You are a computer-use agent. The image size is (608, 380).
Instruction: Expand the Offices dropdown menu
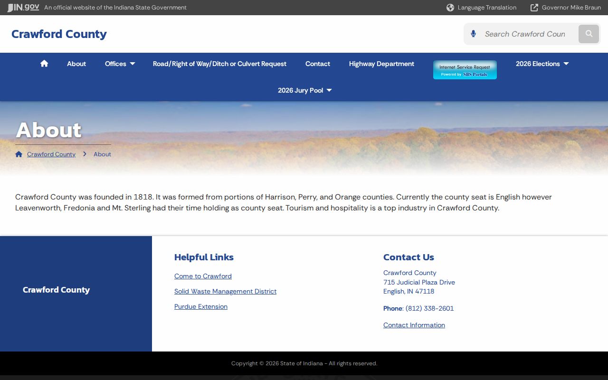pyautogui.click(x=120, y=64)
